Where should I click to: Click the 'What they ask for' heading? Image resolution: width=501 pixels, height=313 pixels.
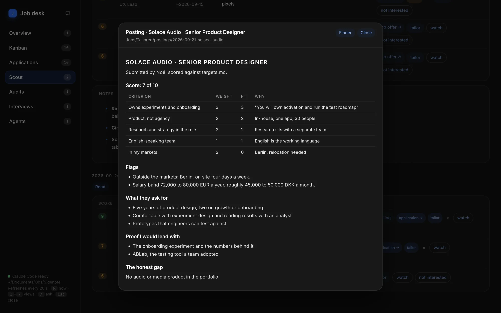(x=147, y=198)
